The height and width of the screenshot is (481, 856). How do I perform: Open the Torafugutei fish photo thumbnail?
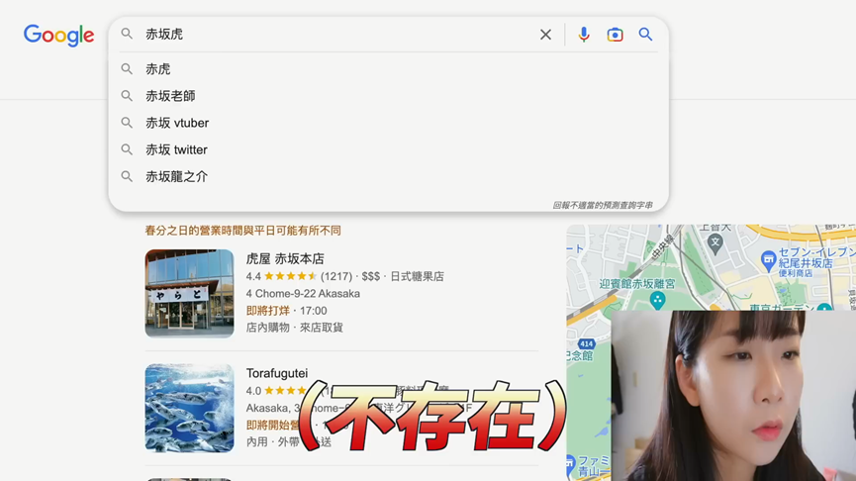[x=189, y=409]
